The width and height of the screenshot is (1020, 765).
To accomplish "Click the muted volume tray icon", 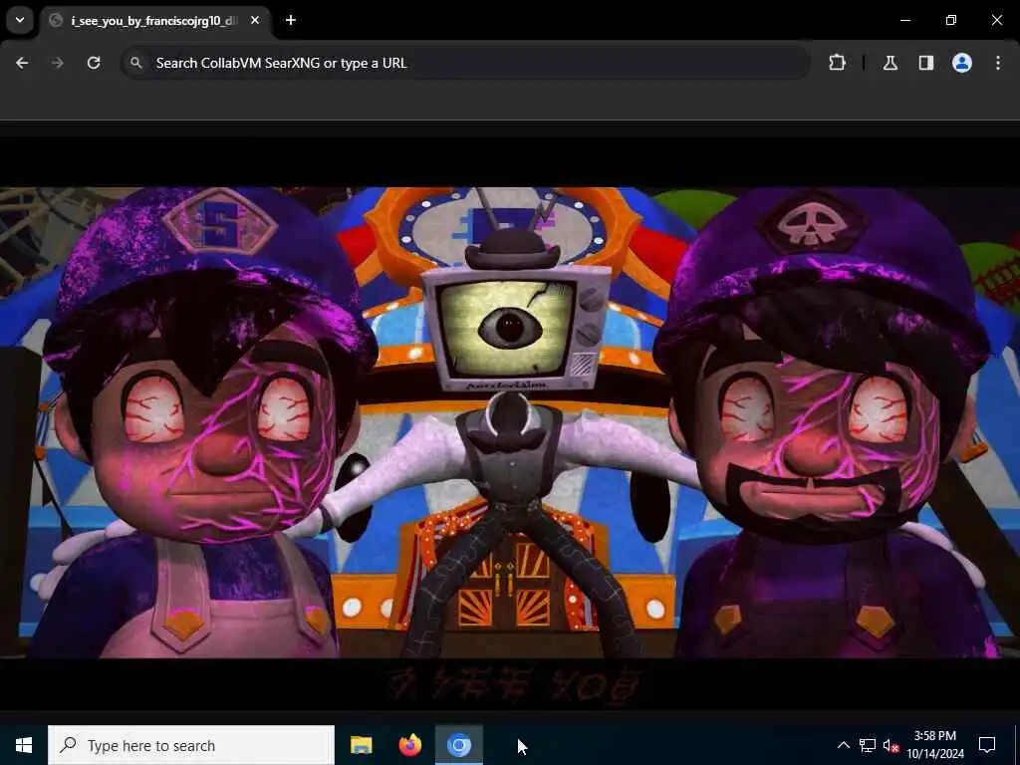I will 891,745.
